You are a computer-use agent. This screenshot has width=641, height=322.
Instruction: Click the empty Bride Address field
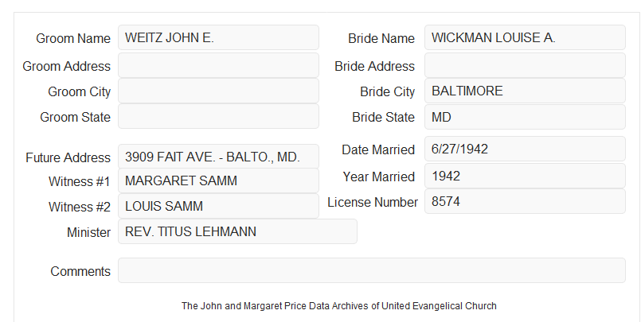click(x=525, y=65)
